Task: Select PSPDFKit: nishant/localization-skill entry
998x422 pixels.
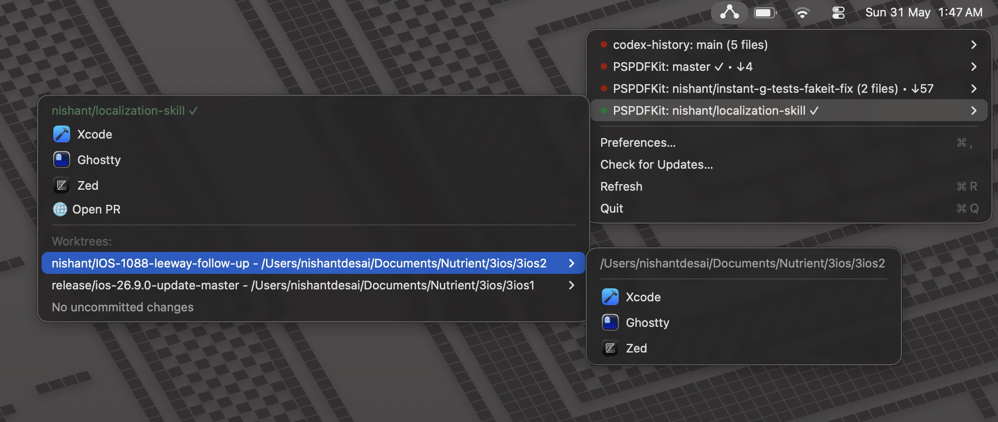Action: coord(790,111)
